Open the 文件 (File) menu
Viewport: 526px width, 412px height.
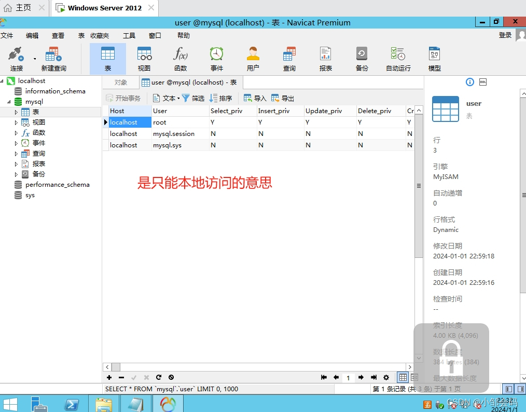pos(7,36)
